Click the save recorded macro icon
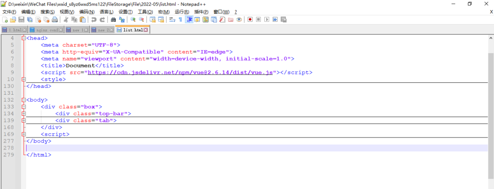Viewport: 494px width, 189px height. click(283, 20)
